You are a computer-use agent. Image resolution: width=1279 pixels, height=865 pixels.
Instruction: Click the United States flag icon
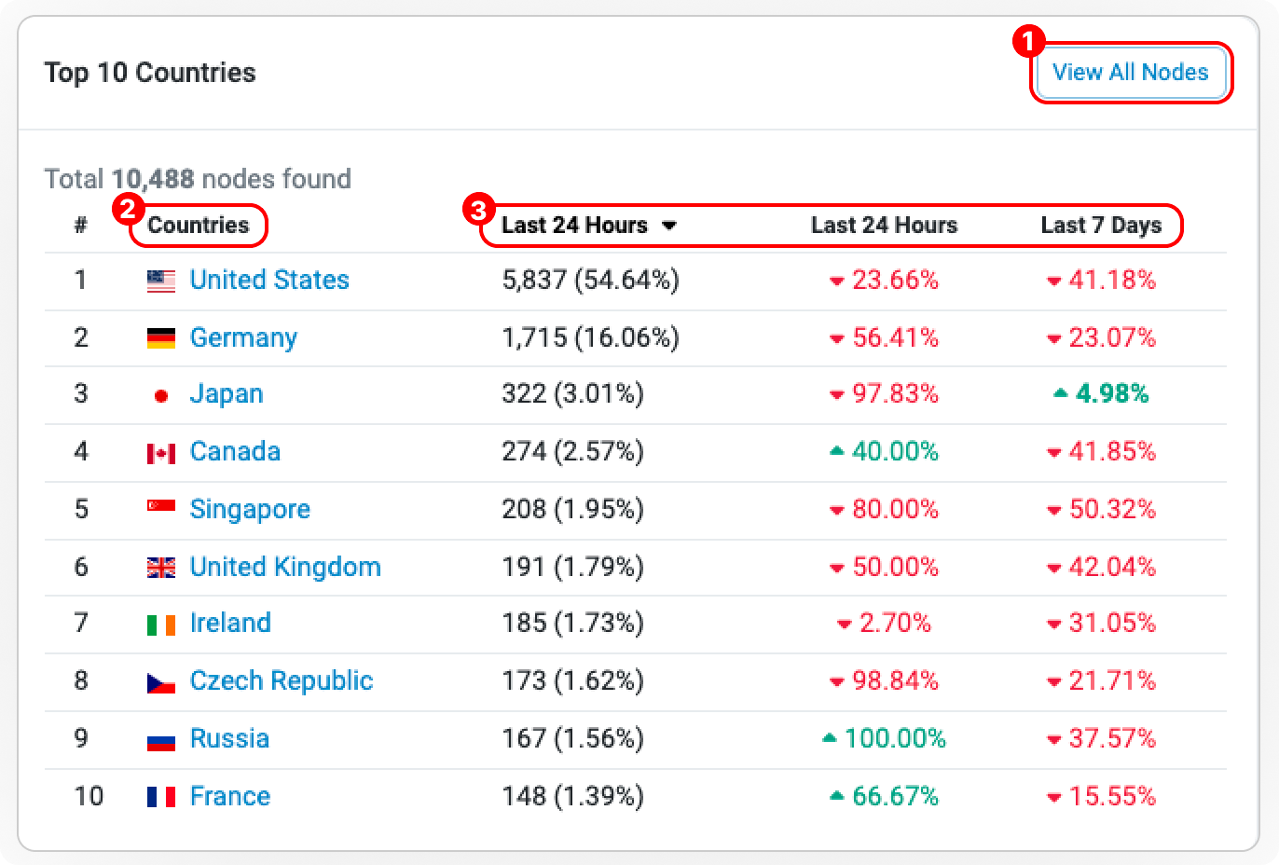pyautogui.click(x=160, y=280)
